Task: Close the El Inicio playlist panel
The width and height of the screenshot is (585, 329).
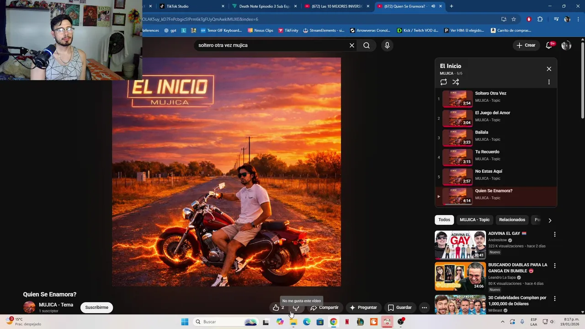Action: pyautogui.click(x=549, y=69)
